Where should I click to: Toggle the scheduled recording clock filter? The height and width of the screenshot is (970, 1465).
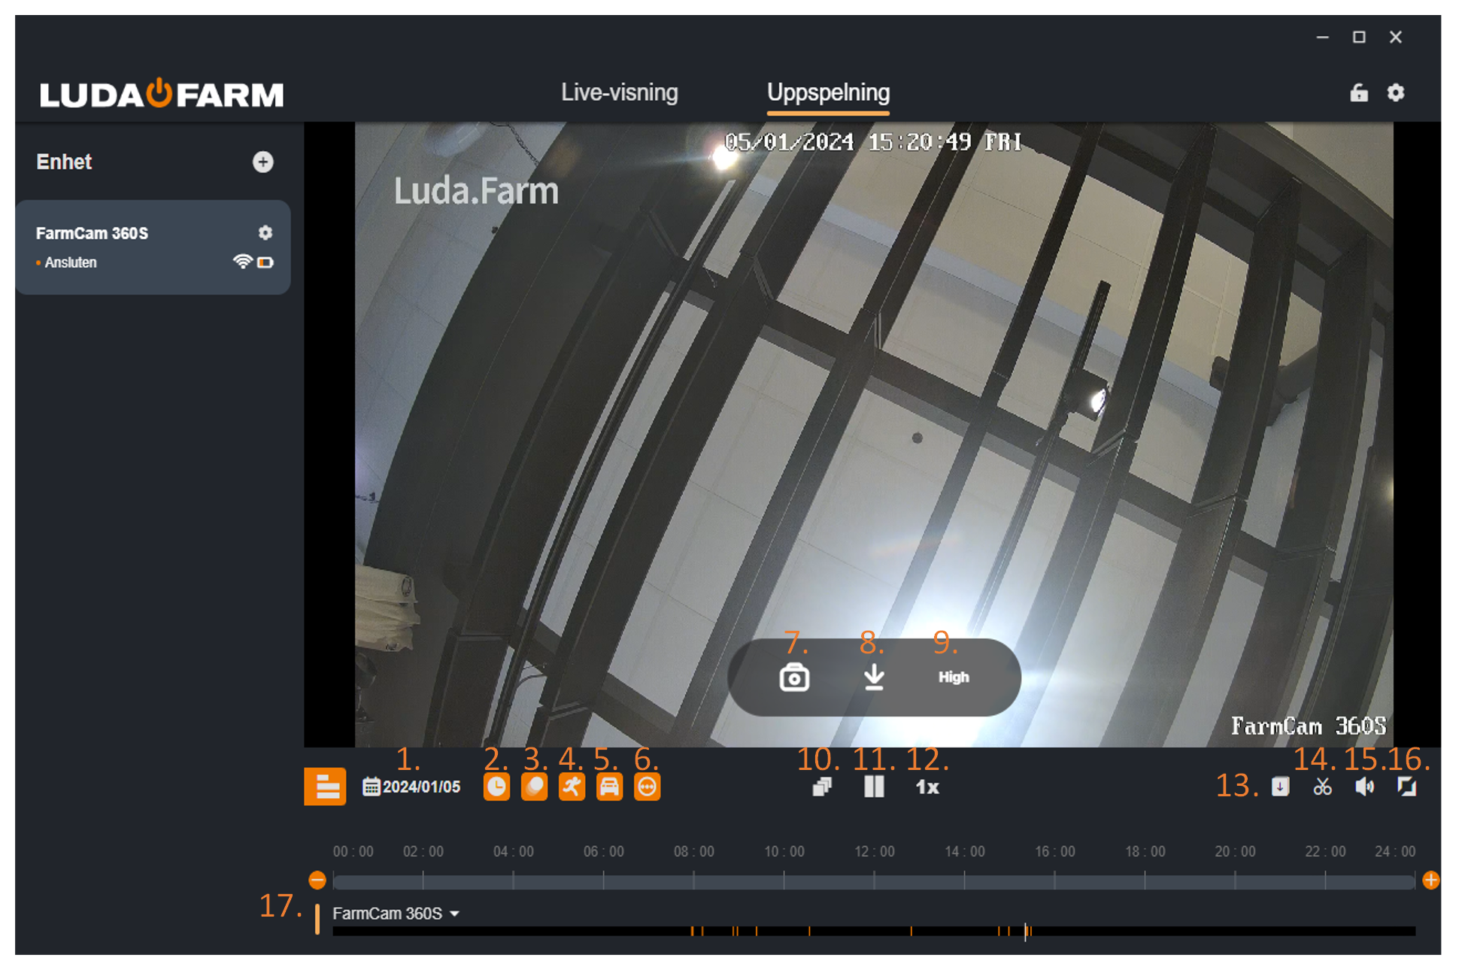[x=496, y=787]
